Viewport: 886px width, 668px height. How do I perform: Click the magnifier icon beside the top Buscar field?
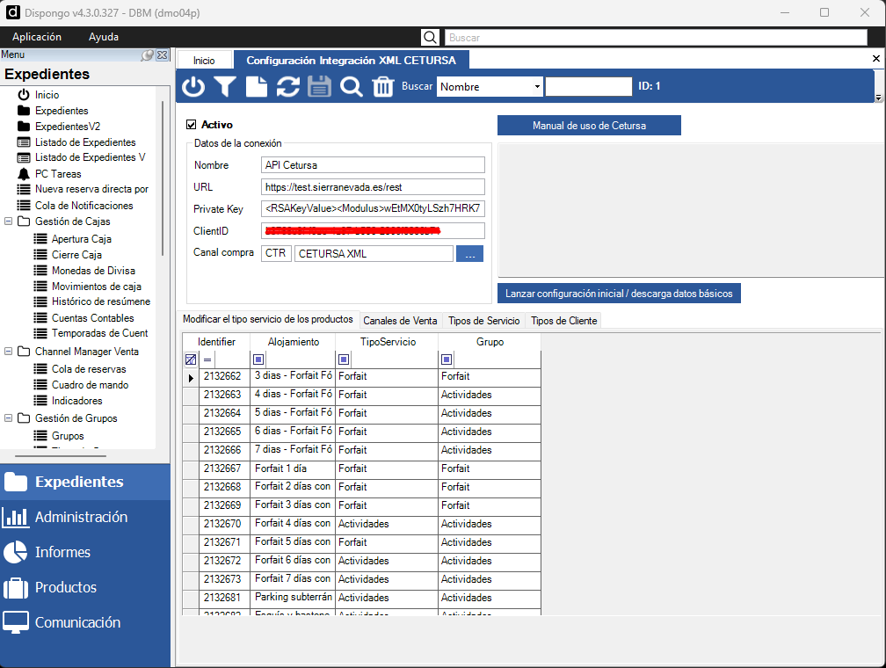coord(430,37)
